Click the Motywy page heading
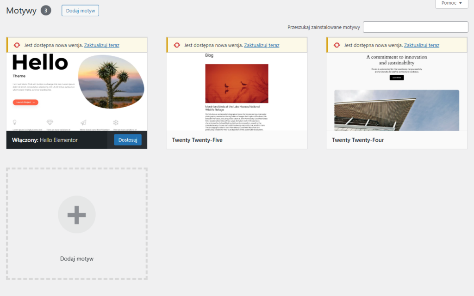This screenshot has width=474, height=296. pyautogui.click(x=21, y=11)
